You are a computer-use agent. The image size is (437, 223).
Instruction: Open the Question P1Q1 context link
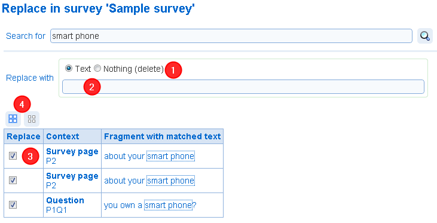pyautogui.click(x=65, y=205)
